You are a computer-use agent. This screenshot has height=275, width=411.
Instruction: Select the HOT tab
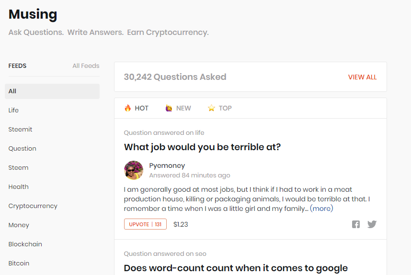click(x=141, y=108)
